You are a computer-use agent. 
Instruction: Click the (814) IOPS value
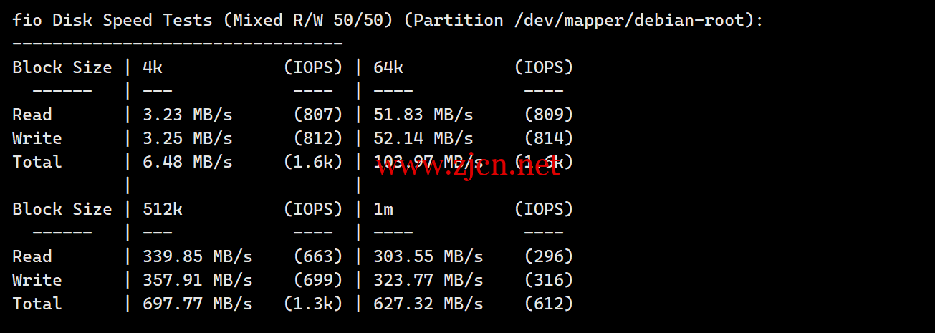(549, 138)
